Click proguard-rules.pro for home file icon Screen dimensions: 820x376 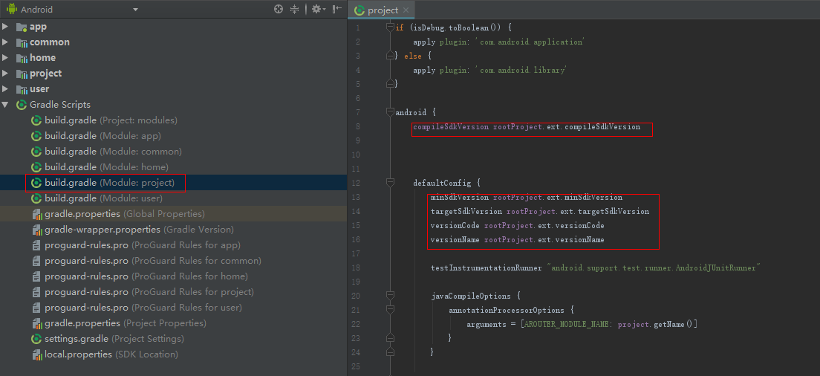(x=37, y=276)
